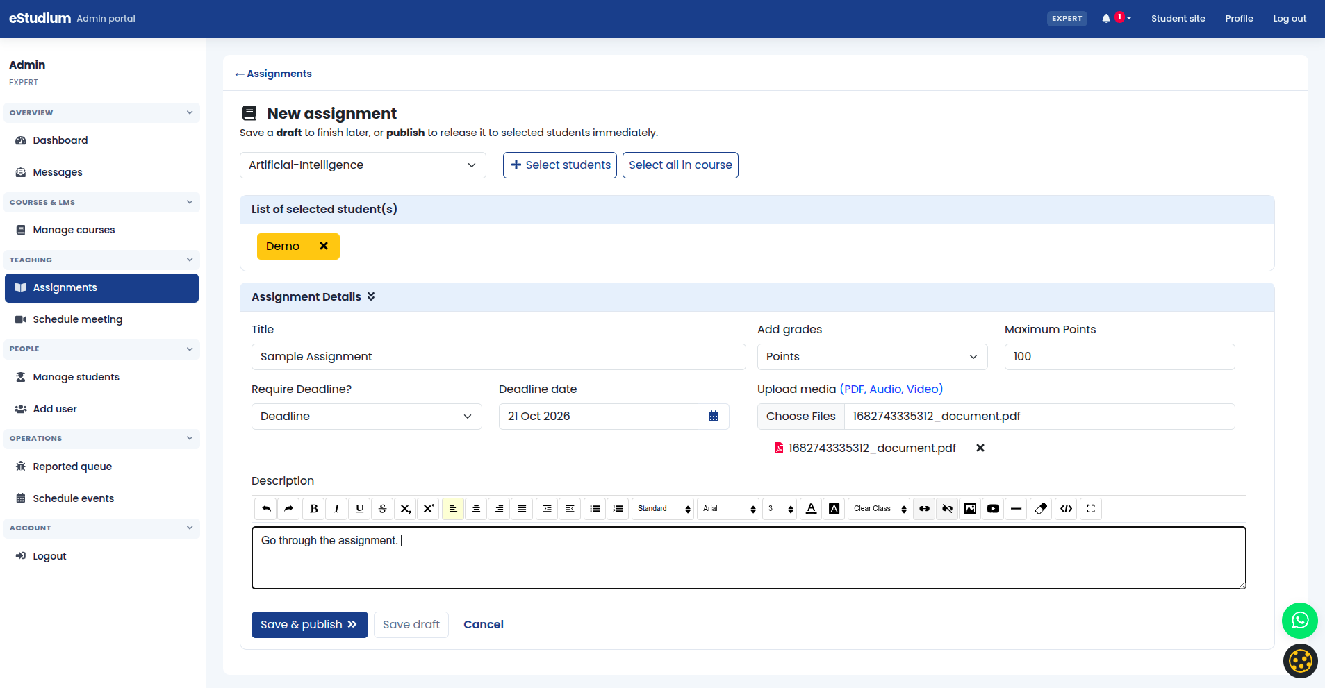The width and height of the screenshot is (1325, 688).
Task: Open the deadline date calendar picker
Action: [713, 417]
